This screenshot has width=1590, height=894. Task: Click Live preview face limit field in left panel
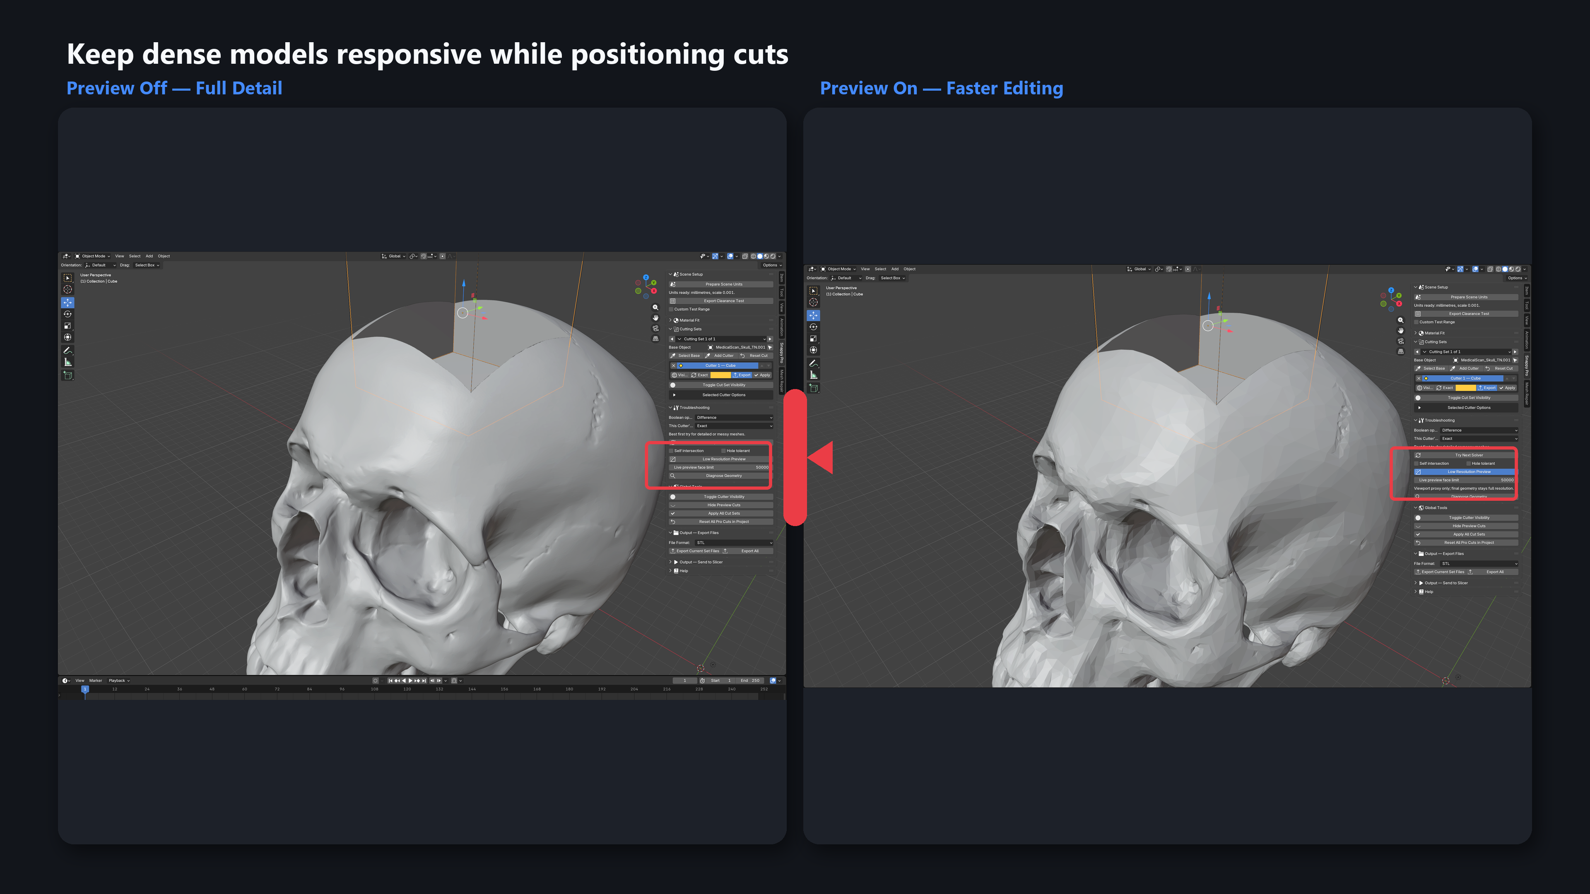pos(721,468)
